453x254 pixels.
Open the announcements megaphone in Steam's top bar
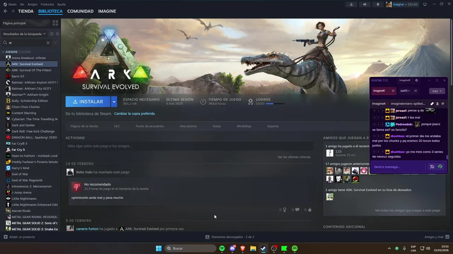365,4
